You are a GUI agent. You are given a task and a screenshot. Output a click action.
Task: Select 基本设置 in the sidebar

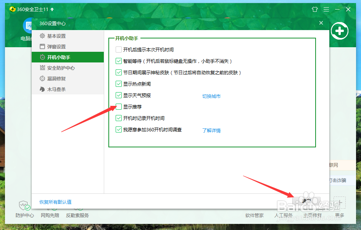click(x=68, y=36)
